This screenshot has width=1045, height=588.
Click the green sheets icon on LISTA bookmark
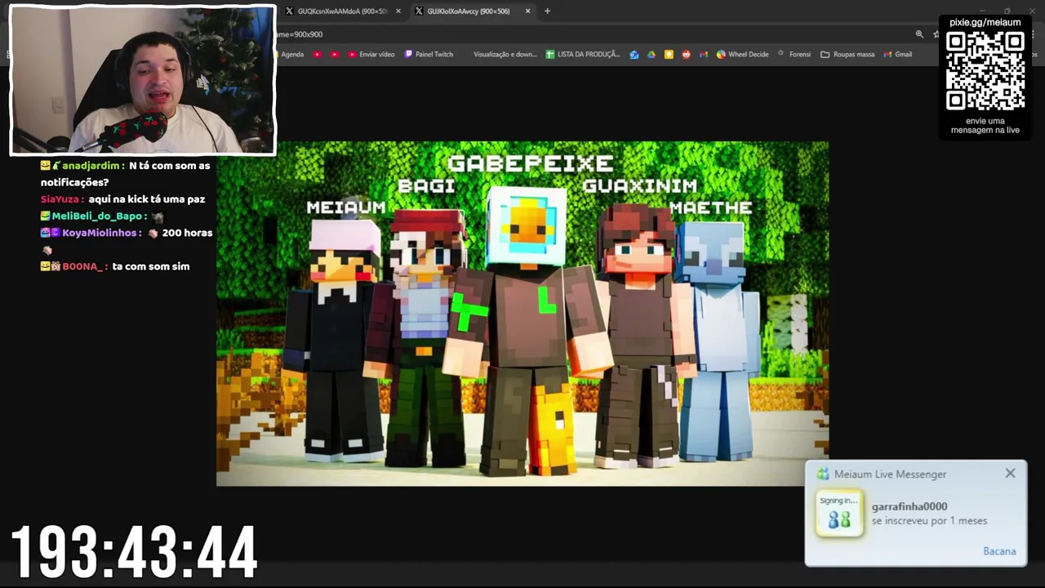point(550,55)
